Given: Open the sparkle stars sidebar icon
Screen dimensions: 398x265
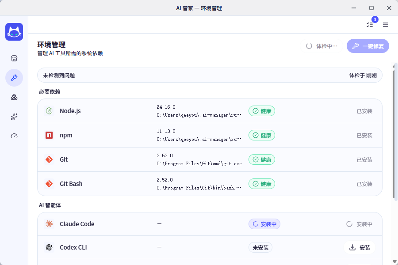Looking at the screenshot, I should point(14,117).
